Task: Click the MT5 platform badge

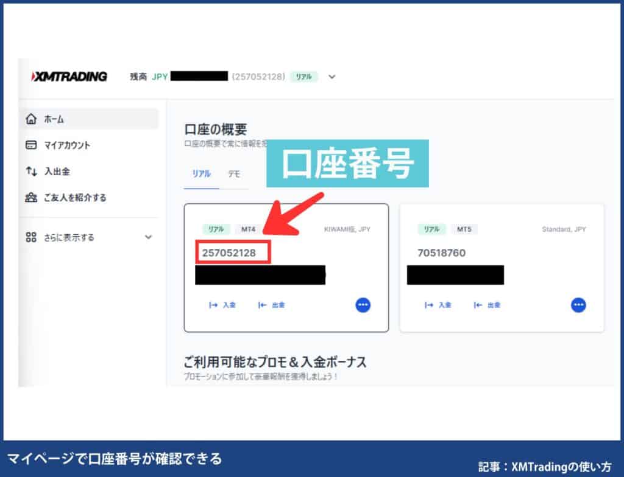Action: [x=464, y=229]
